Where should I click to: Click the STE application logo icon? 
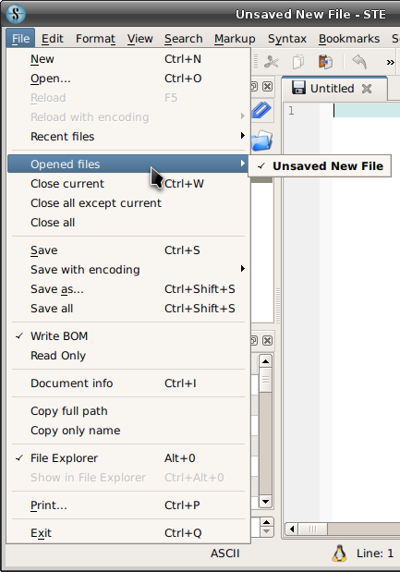point(16,14)
